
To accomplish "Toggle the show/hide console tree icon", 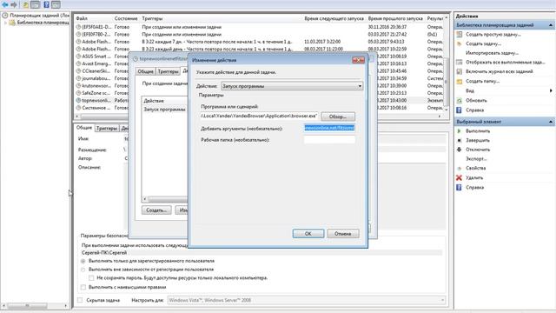I will coord(36,4).
